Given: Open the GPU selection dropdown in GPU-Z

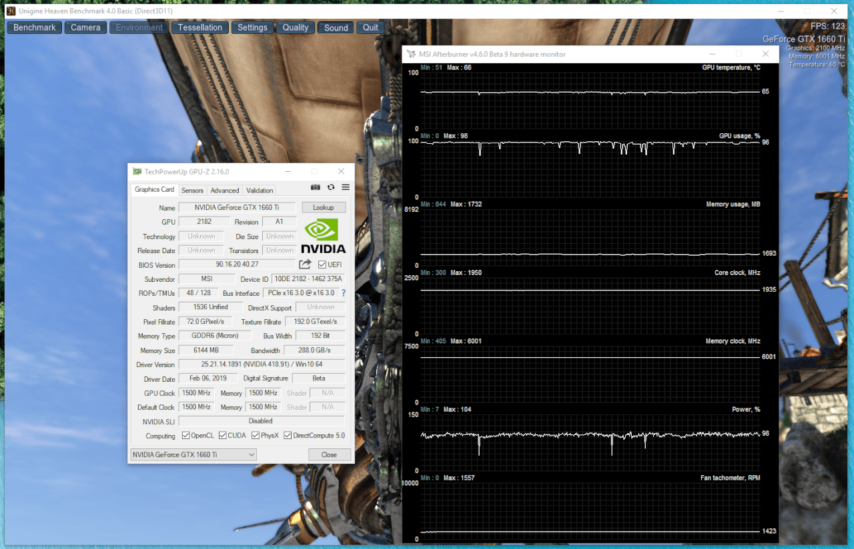Looking at the screenshot, I should [193, 454].
